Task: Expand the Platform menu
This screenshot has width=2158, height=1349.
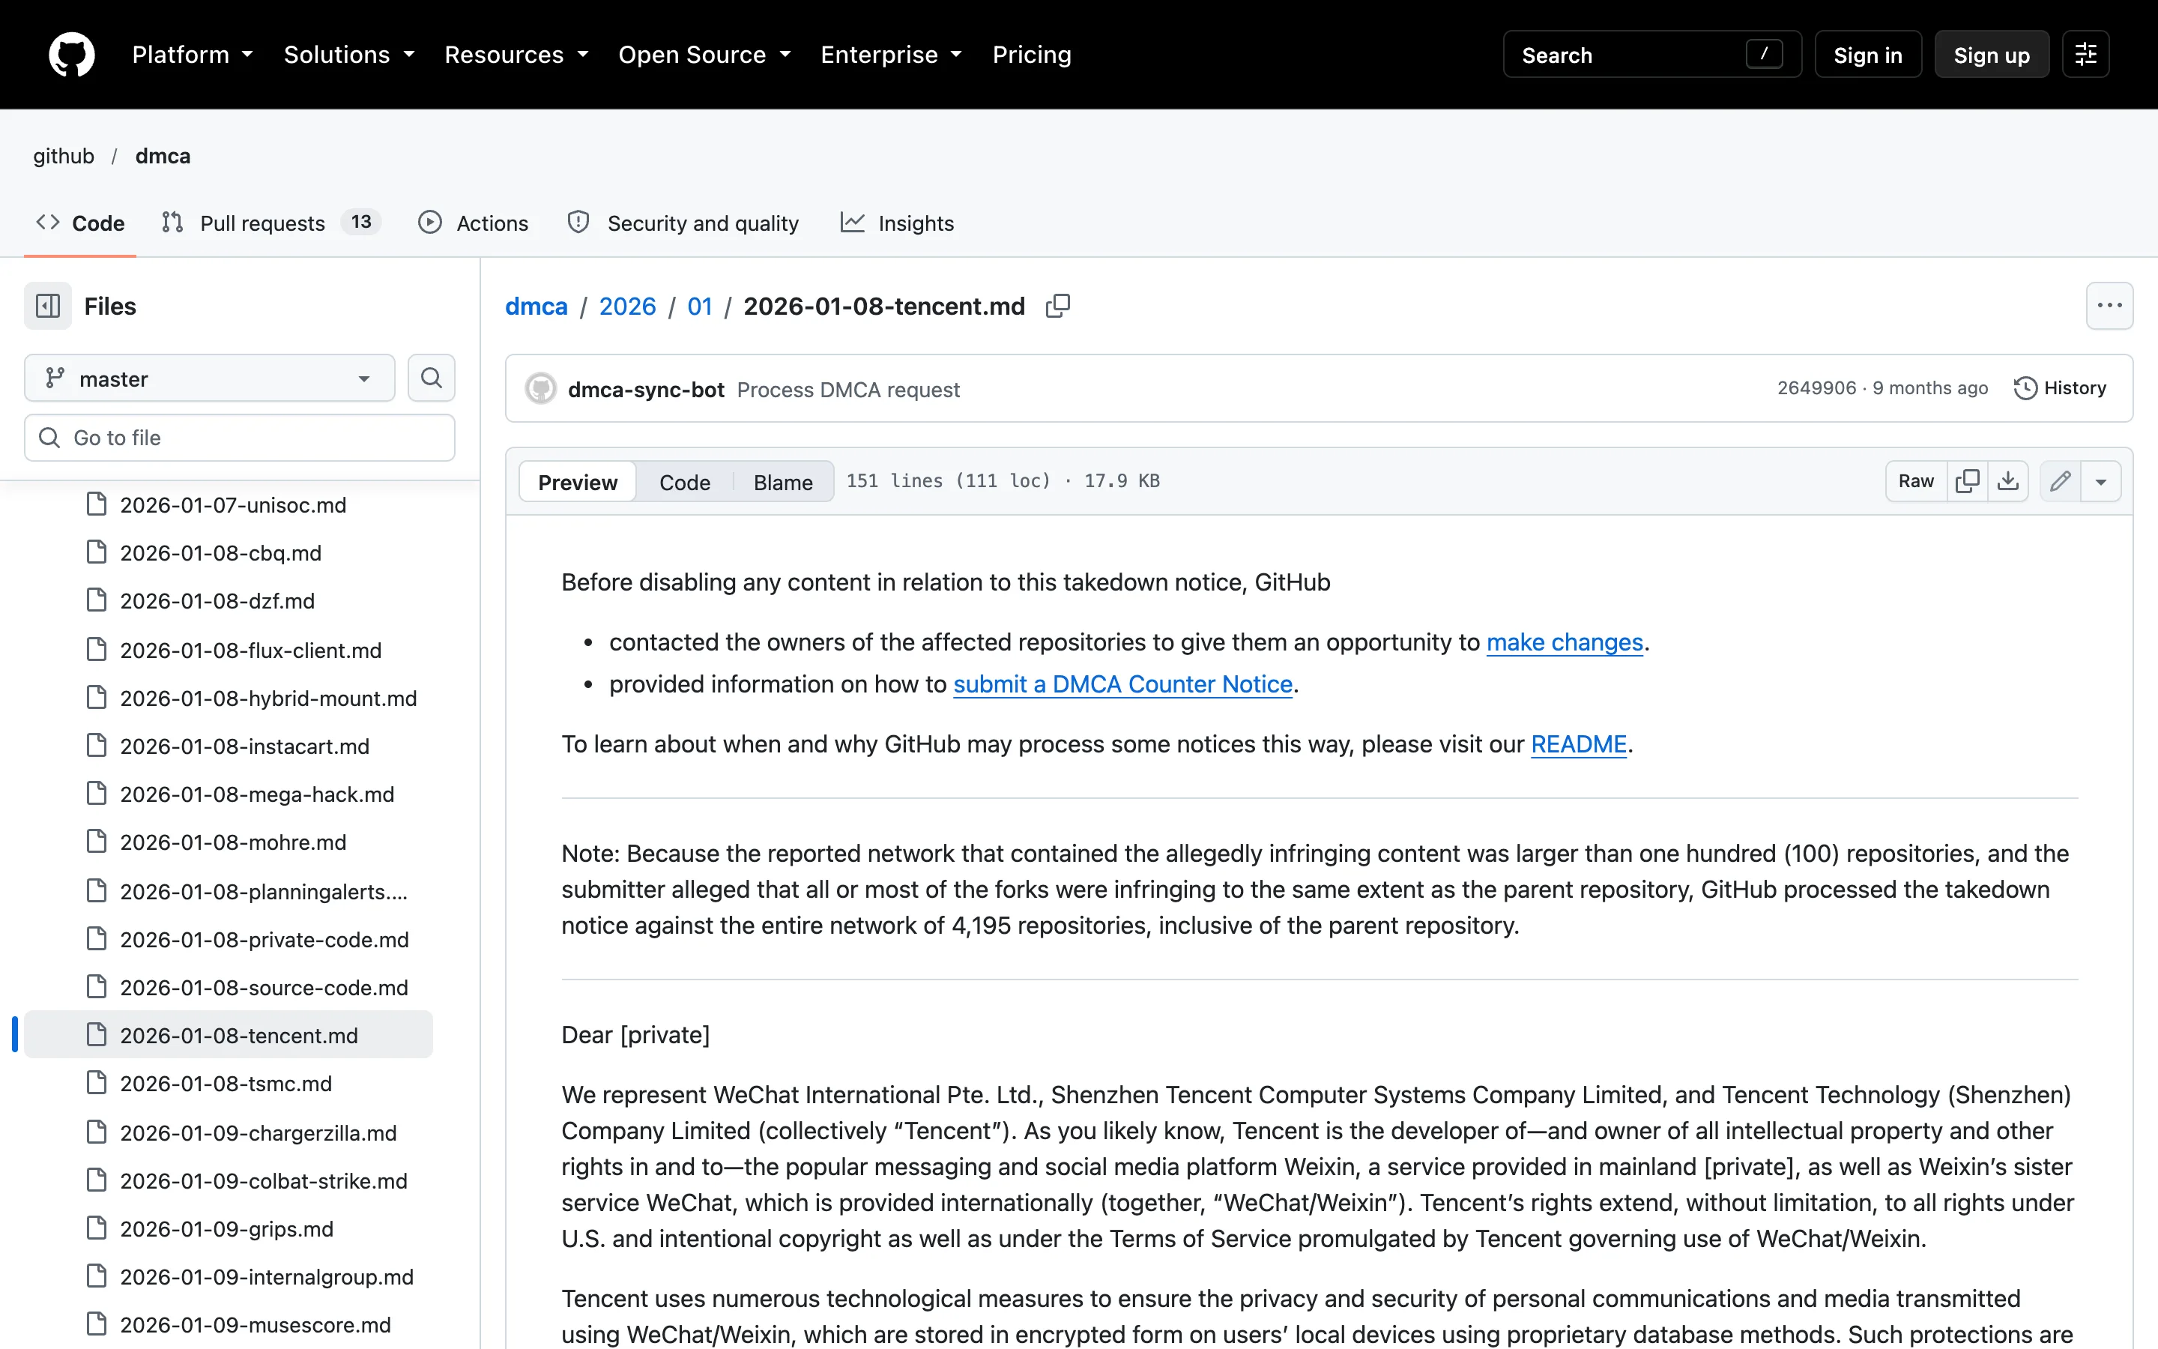Action: (x=193, y=55)
